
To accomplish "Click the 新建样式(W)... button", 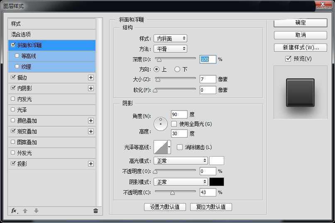I will click(301, 47).
